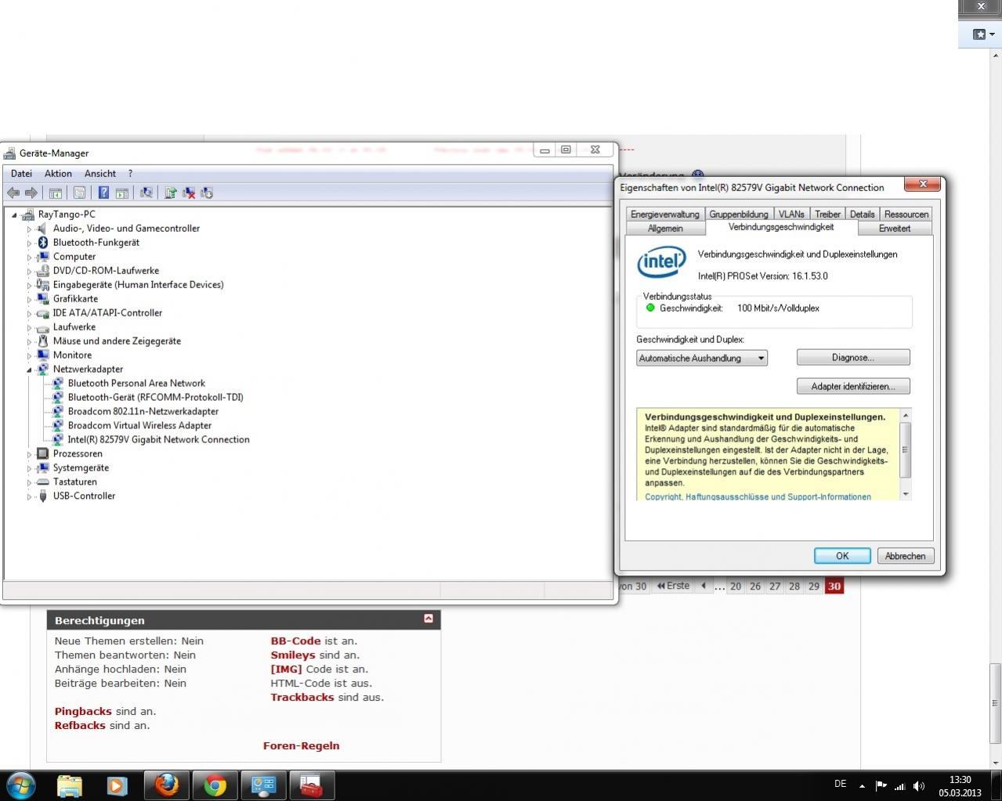This screenshot has width=1002, height=801.
Task: Scan for hardware changes toolbar icon
Action: click(x=146, y=193)
